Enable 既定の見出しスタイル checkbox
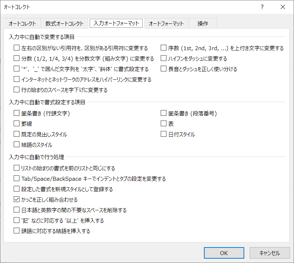294x263 pixels. 16,134
